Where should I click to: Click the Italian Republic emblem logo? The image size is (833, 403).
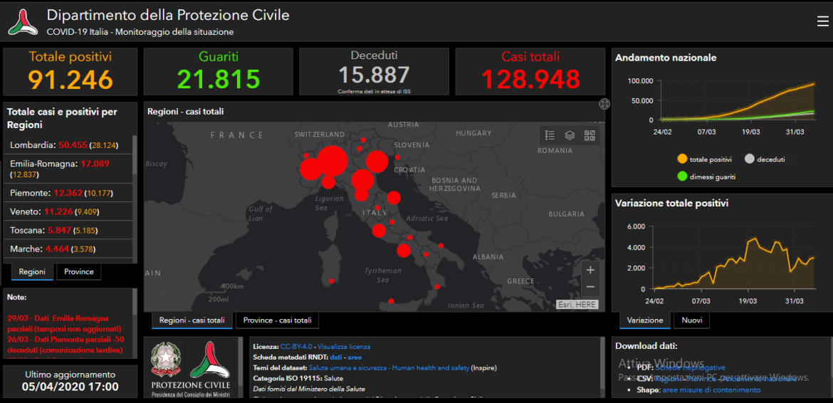(164, 360)
